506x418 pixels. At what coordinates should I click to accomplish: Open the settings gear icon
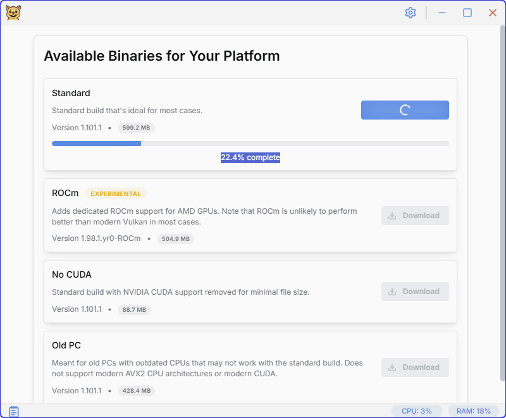point(410,13)
